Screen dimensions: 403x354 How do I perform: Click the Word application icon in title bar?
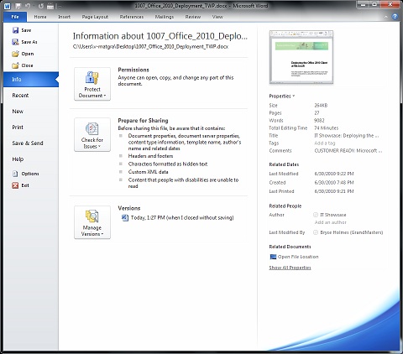coord(8,6)
